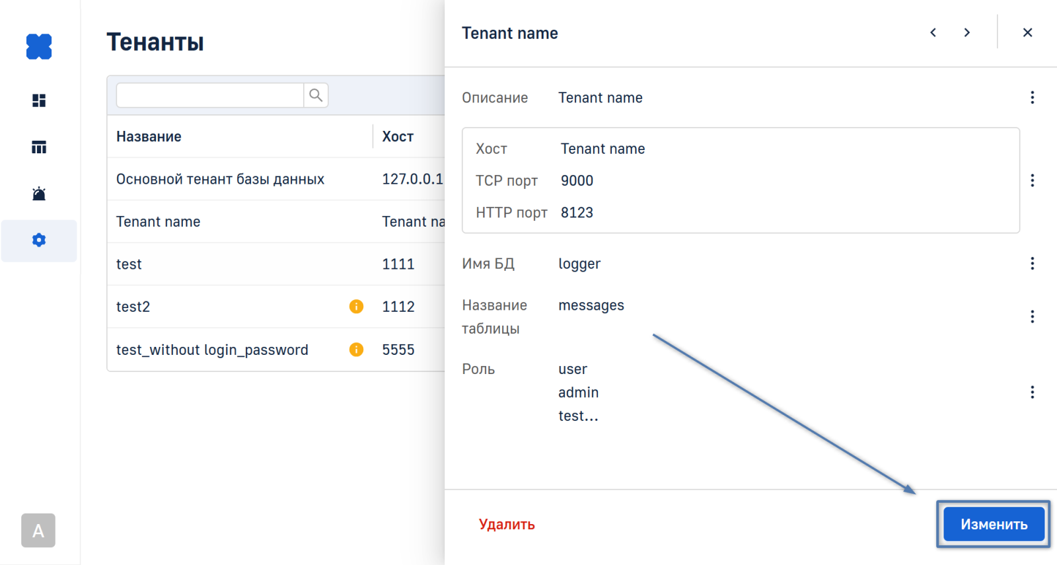Open options menu for Имя БД field

[1032, 264]
